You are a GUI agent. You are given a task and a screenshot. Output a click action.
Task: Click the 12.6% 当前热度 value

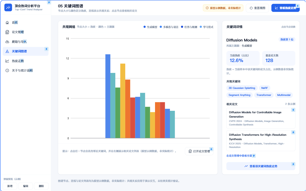236,60
